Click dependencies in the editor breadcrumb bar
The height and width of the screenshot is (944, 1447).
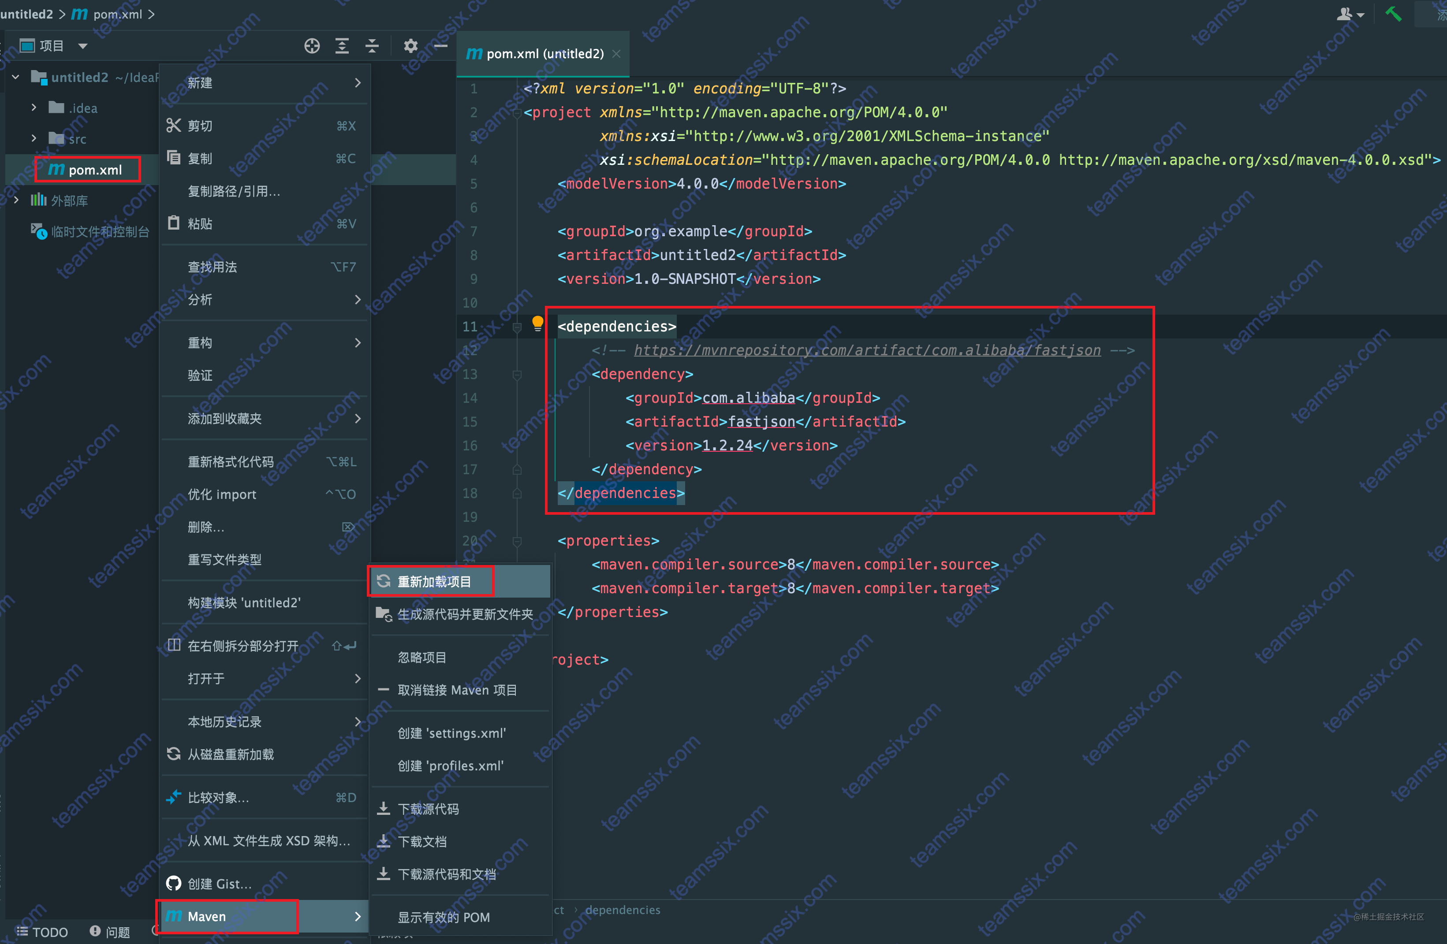click(623, 910)
